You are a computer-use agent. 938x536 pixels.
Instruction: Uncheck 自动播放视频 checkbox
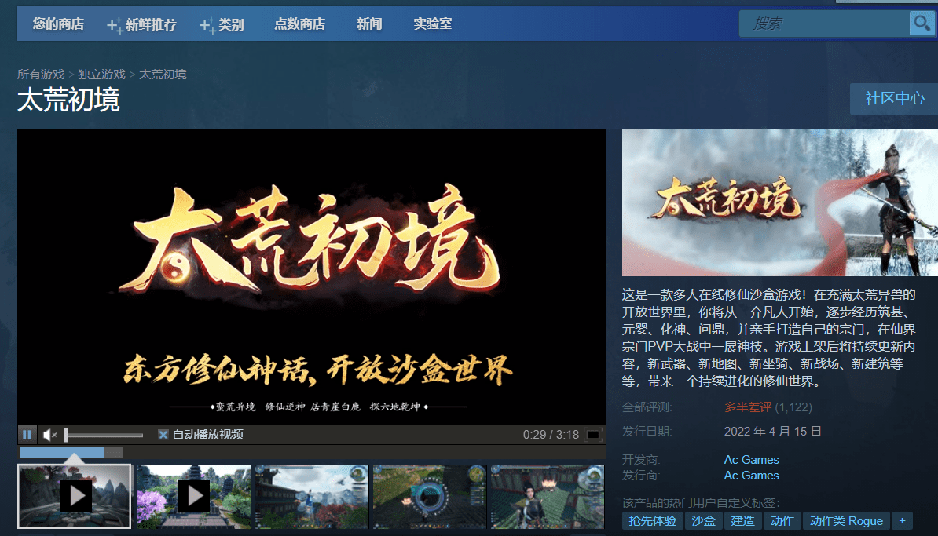coord(163,435)
